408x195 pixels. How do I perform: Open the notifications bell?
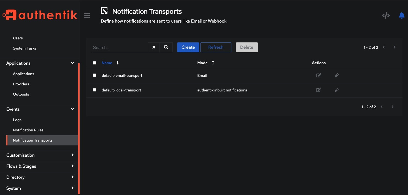tap(401, 15)
